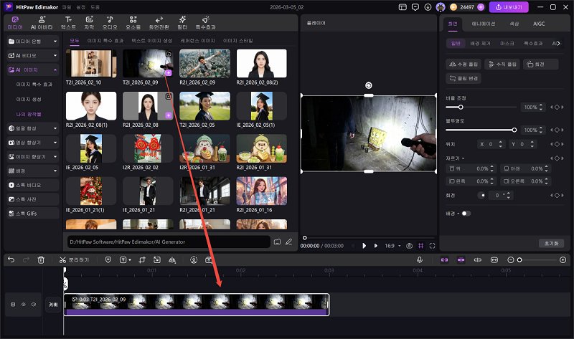Toggle track visibility eye icon
This screenshot has width=574, height=339.
click(23, 305)
